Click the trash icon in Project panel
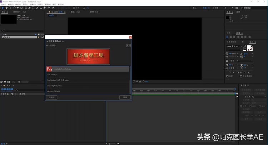This screenshot has height=145, width=268. point(19,82)
